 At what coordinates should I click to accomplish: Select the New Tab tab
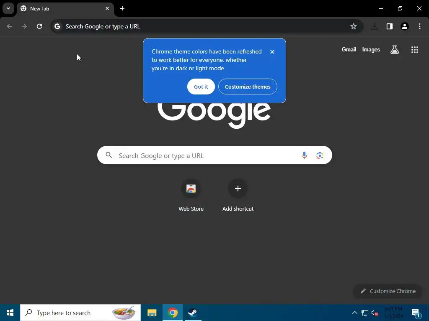(65, 9)
